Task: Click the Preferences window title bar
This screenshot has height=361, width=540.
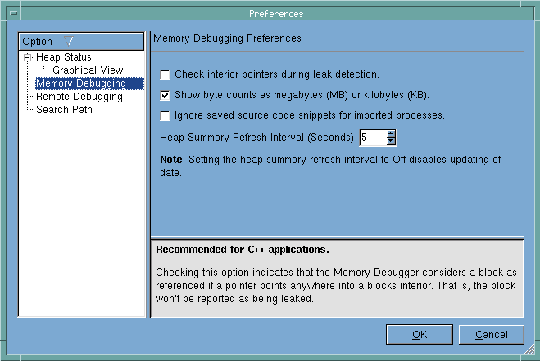Action: click(x=275, y=14)
